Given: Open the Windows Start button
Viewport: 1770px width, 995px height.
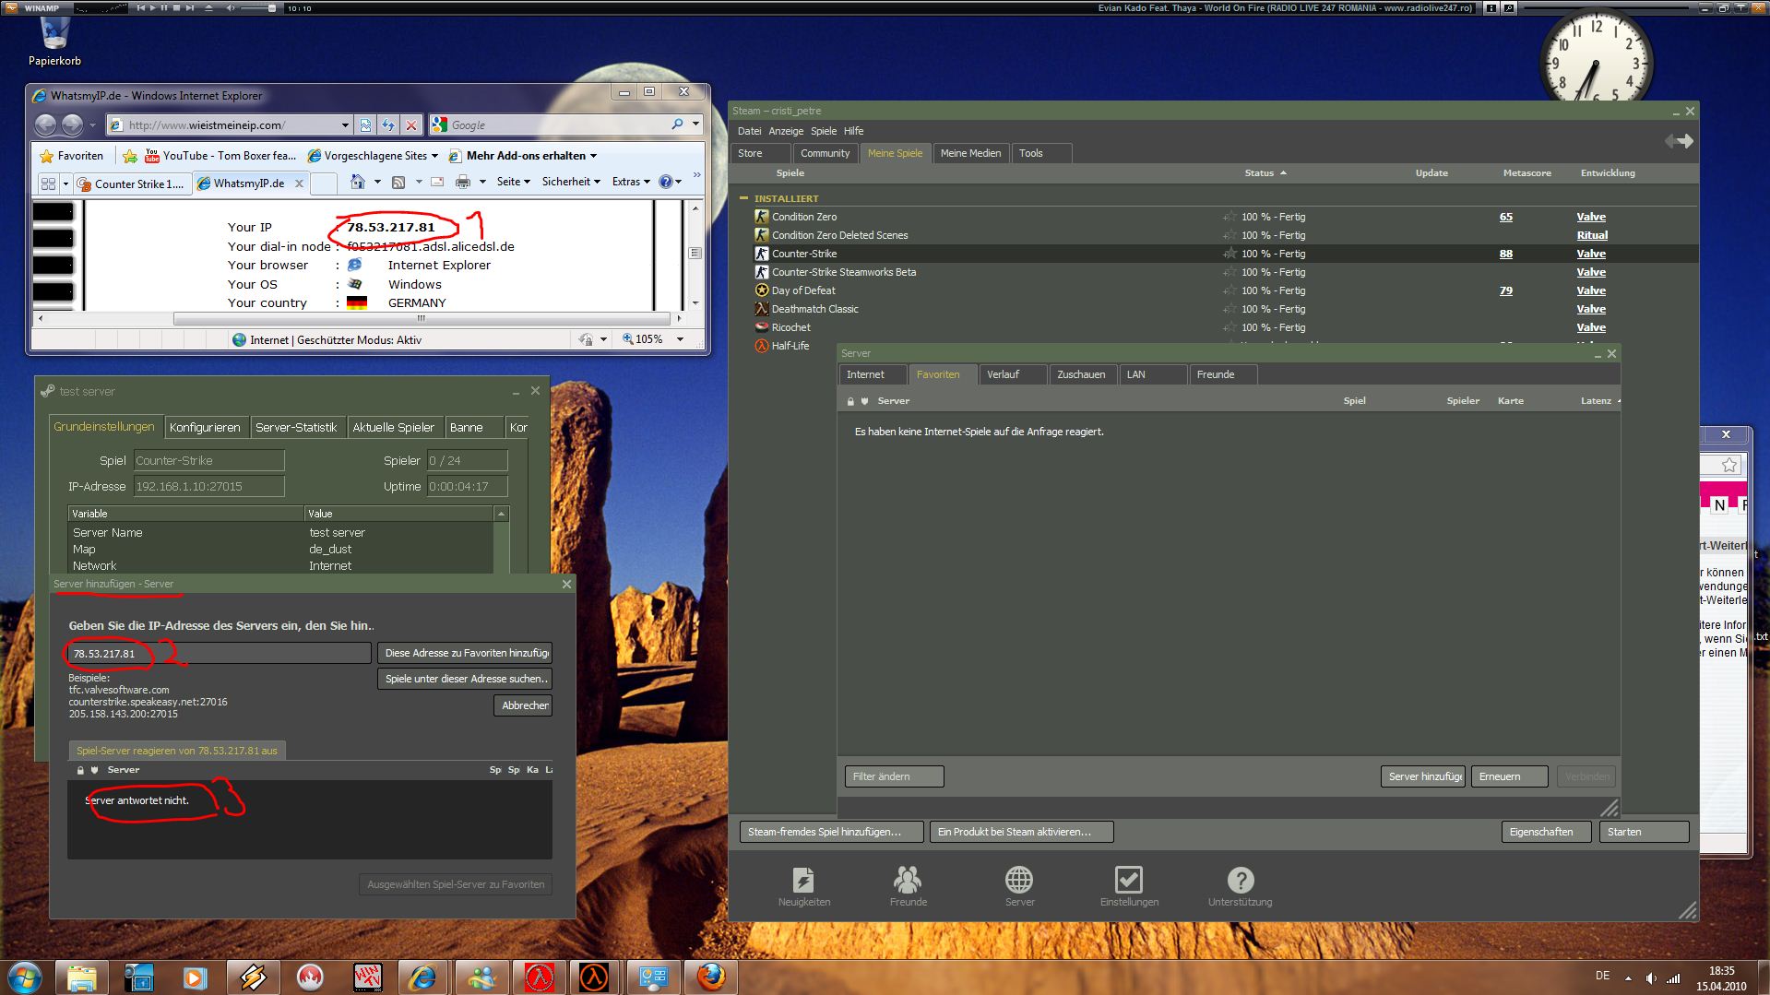Looking at the screenshot, I should pos(25,977).
